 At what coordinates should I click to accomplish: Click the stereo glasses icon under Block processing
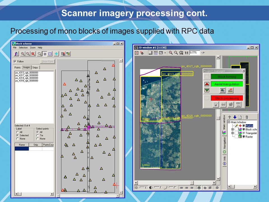(x=223, y=104)
